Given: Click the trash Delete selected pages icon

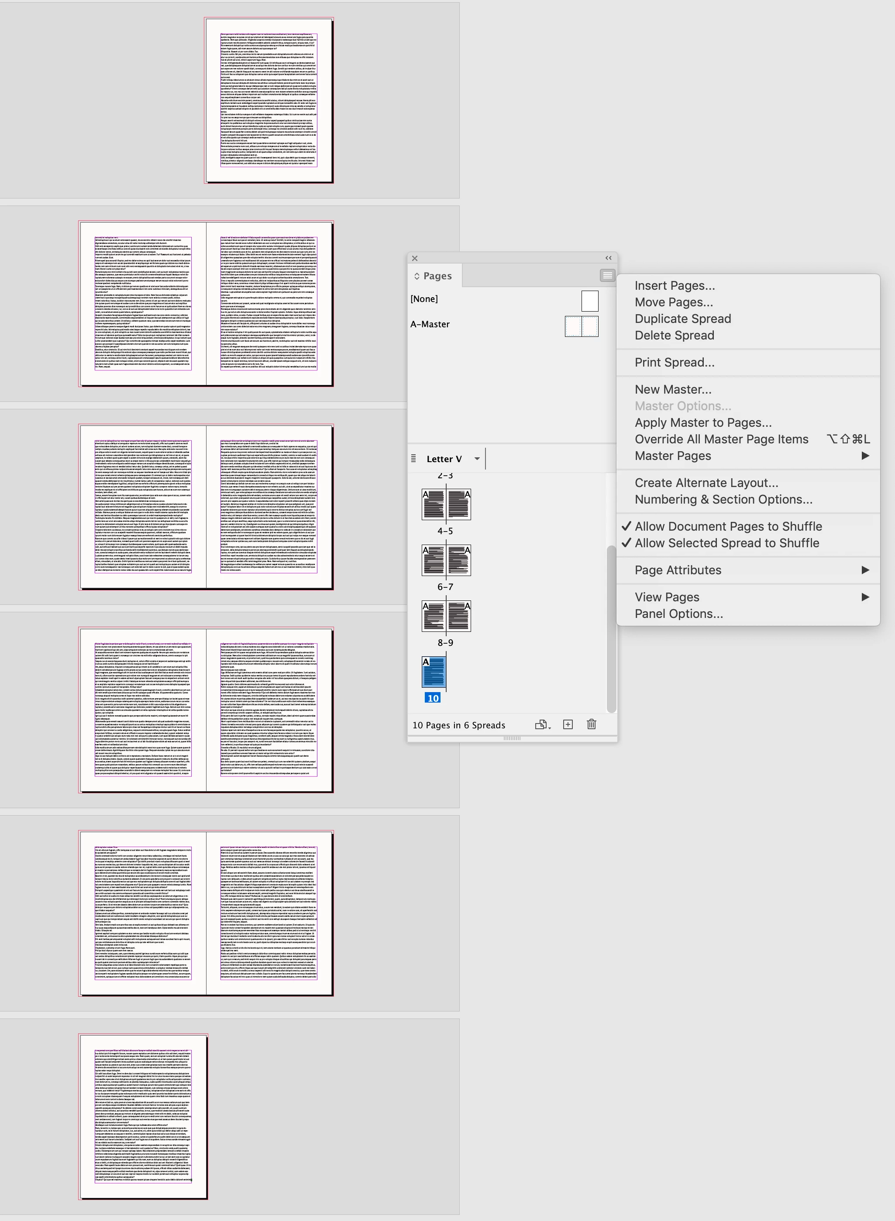Looking at the screenshot, I should coord(591,724).
